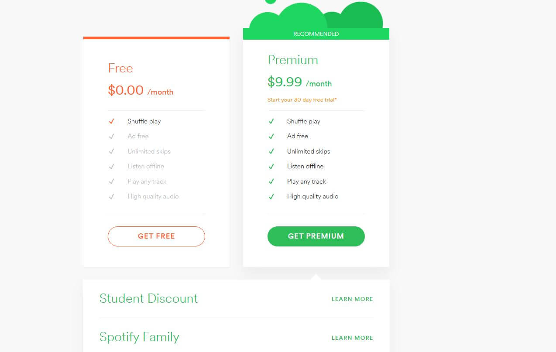This screenshot has height=352, width=556.
Task: Expand the Spotify Family section
Action: click(x=352, y=338)
